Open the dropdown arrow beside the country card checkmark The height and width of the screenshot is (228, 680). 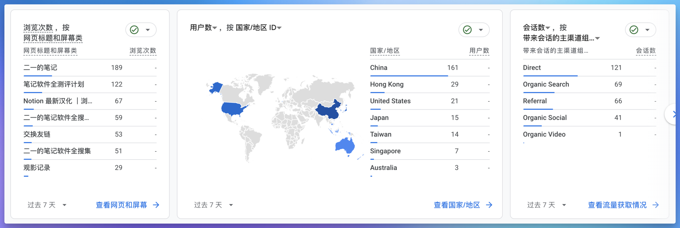tap(481, 30)
